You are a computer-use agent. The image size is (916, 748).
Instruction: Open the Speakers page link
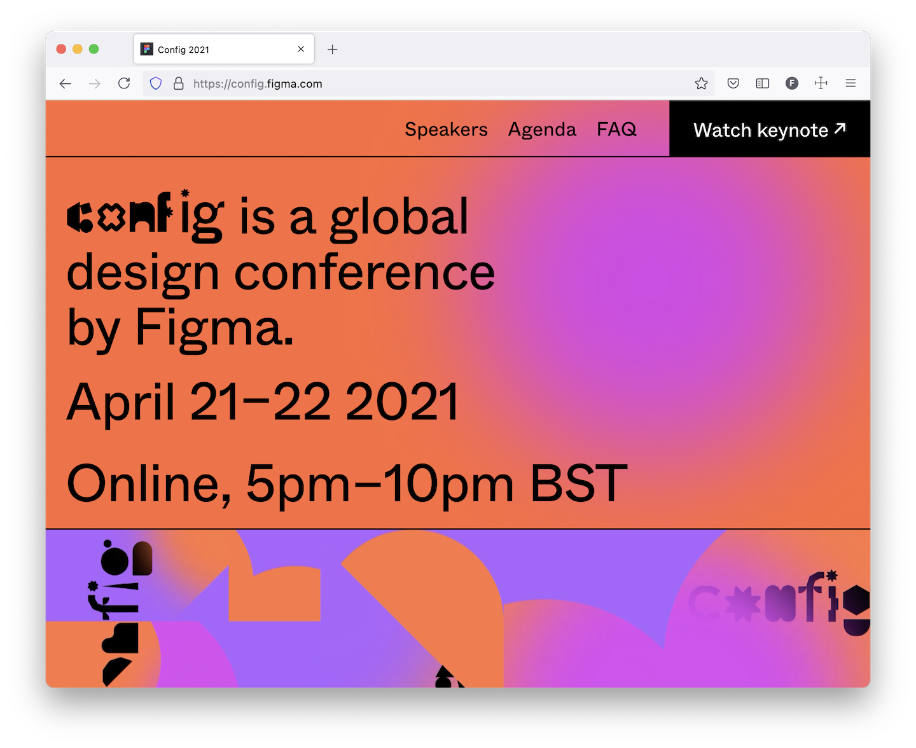pyautogui.click(x=447, y=129)
